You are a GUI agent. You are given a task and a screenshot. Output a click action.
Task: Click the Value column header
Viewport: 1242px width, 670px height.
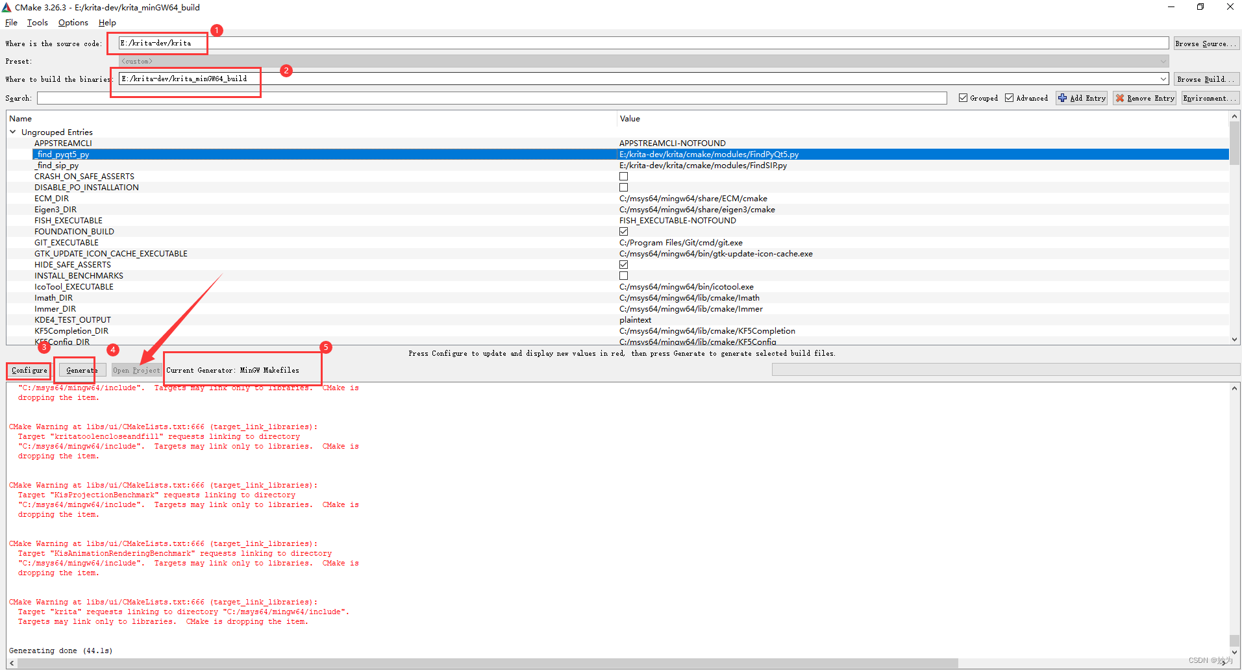pos(923,119)
